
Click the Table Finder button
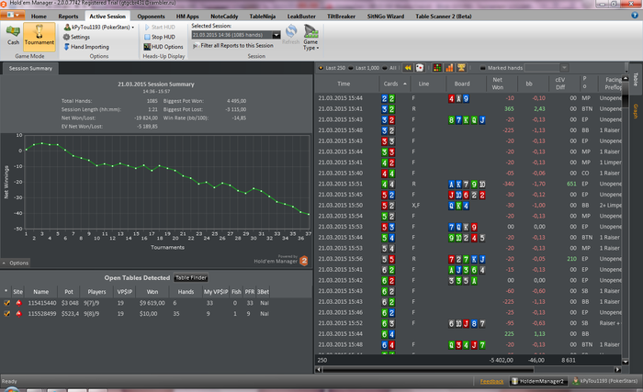(x=191, y=277)
